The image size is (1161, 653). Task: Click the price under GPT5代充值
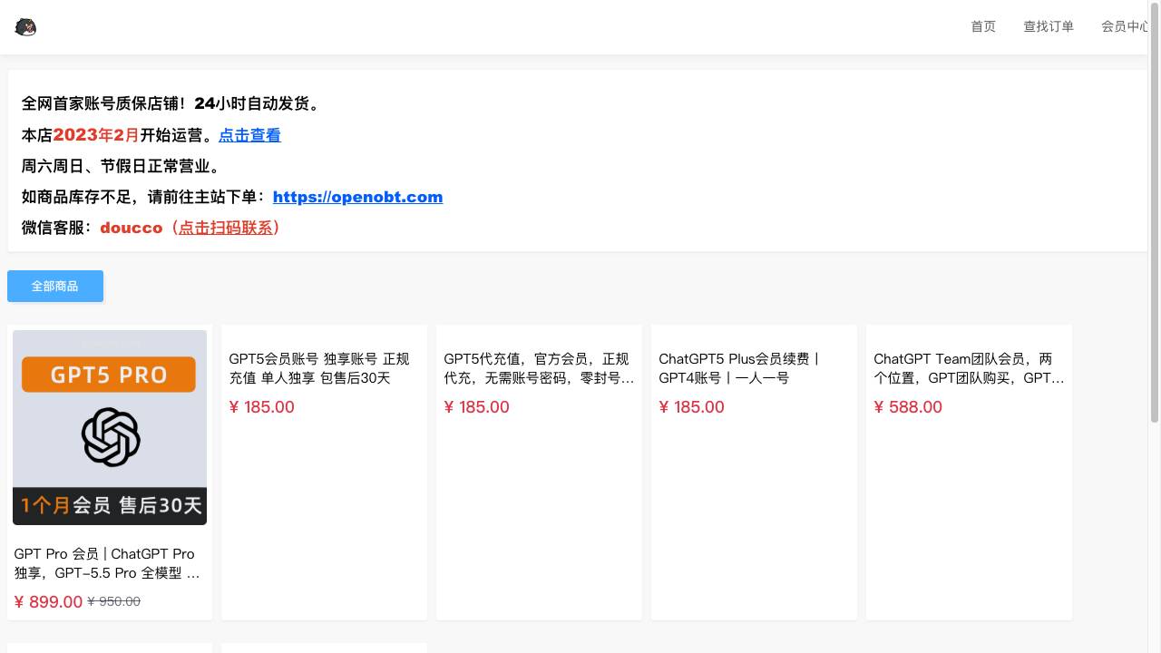tap(477, 407)
